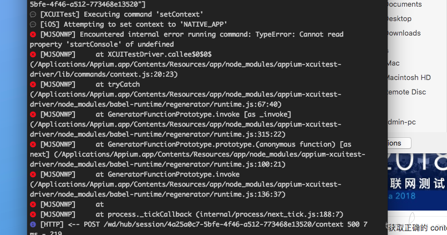Select Desktop in the Finder sidebar
Image resolution: width=447 pixels, height=235 pixels.
[399, 19]
